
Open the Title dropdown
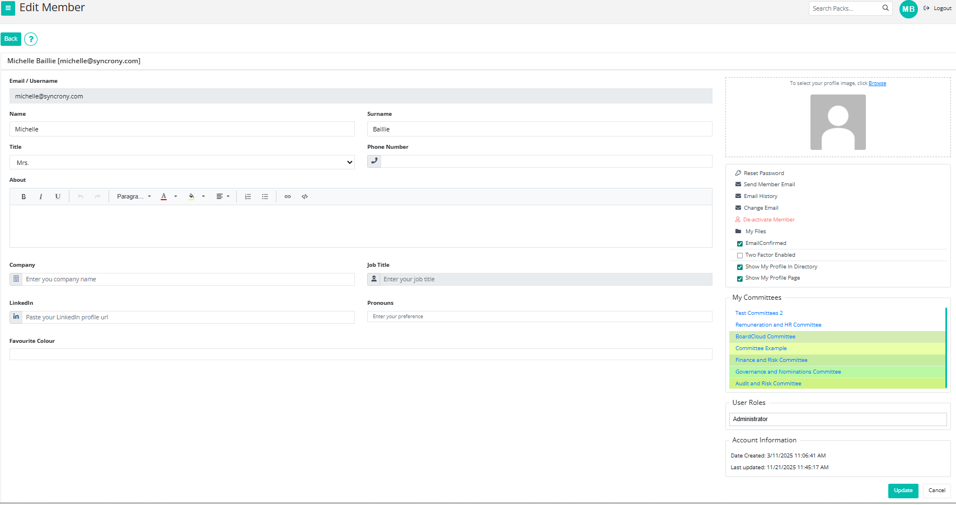[182, 163]
